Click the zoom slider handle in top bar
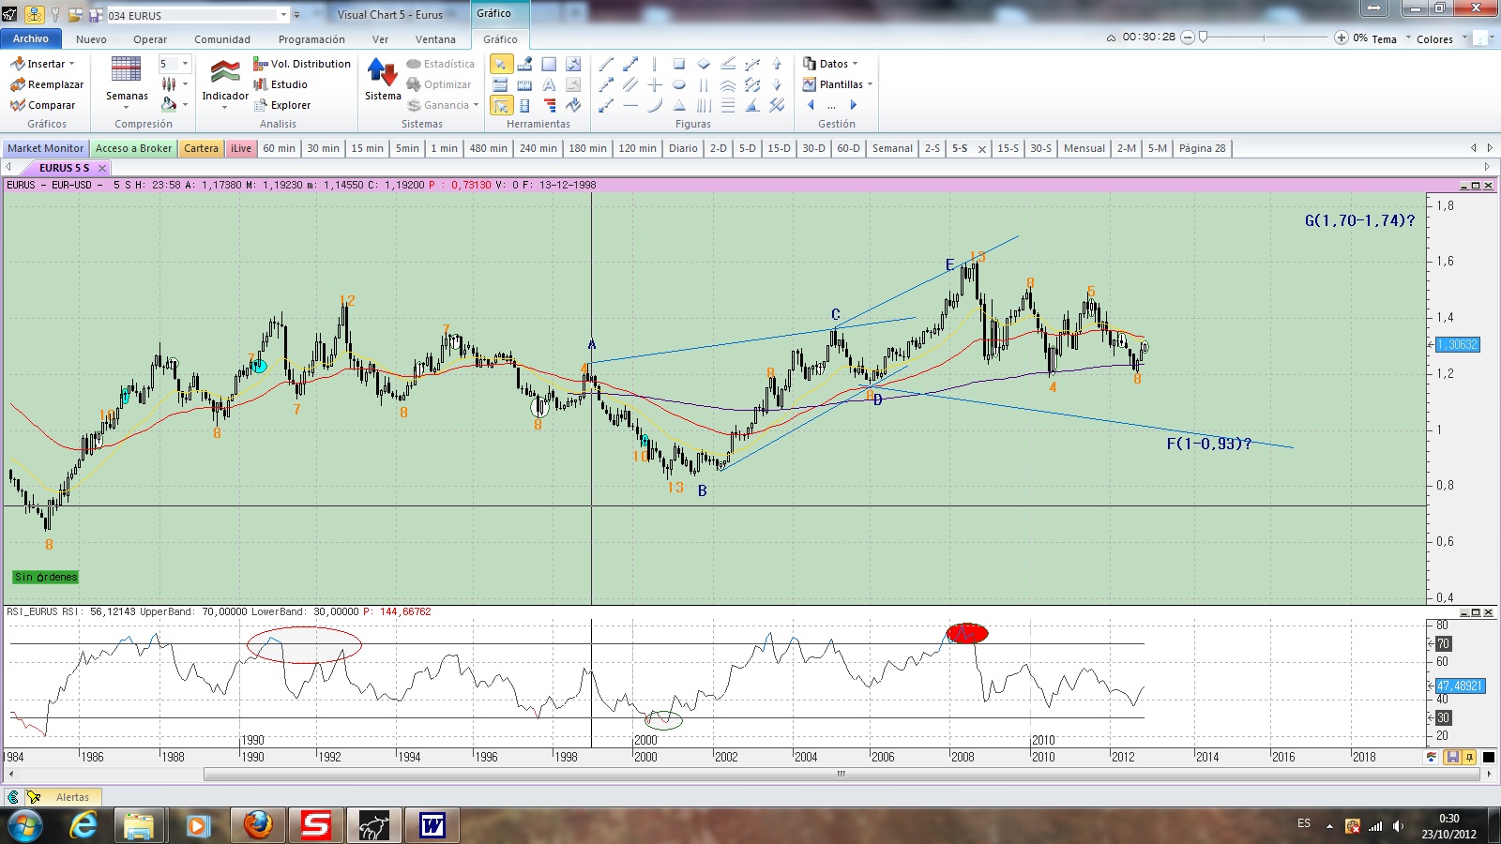This screenshot has width=1501, height=844. click(1203, 38)
